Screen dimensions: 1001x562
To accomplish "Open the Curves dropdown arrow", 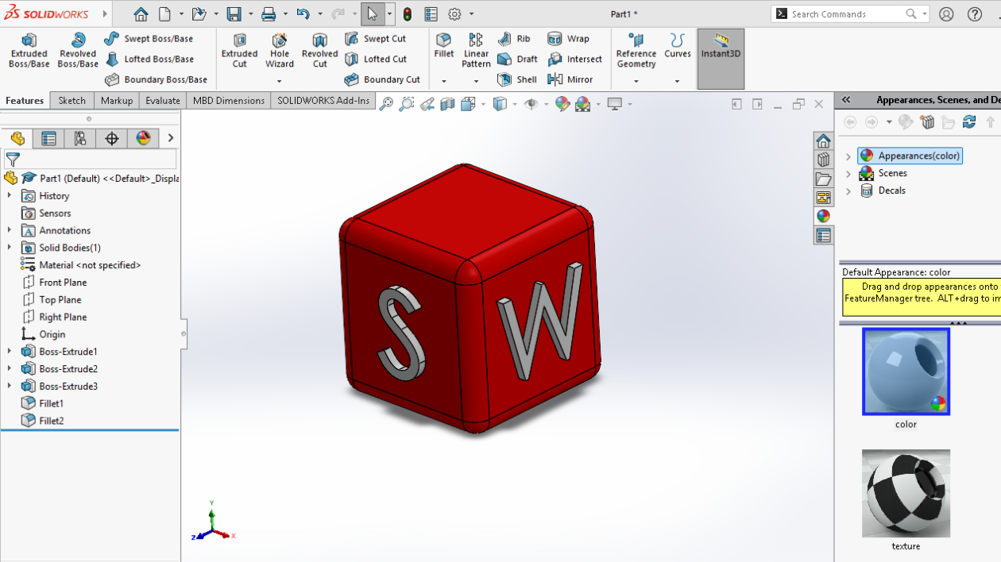I will coord(678,81).
